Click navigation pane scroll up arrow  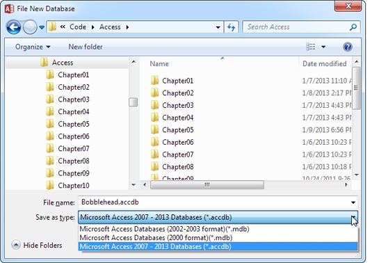134,62
